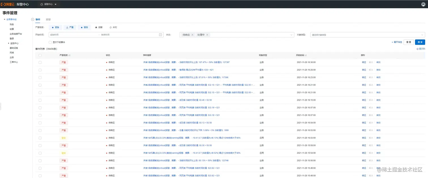Screen dimensions: 428x178
Task: Sort by the 严重程度 column sort icon
Action: coord(69,55)
